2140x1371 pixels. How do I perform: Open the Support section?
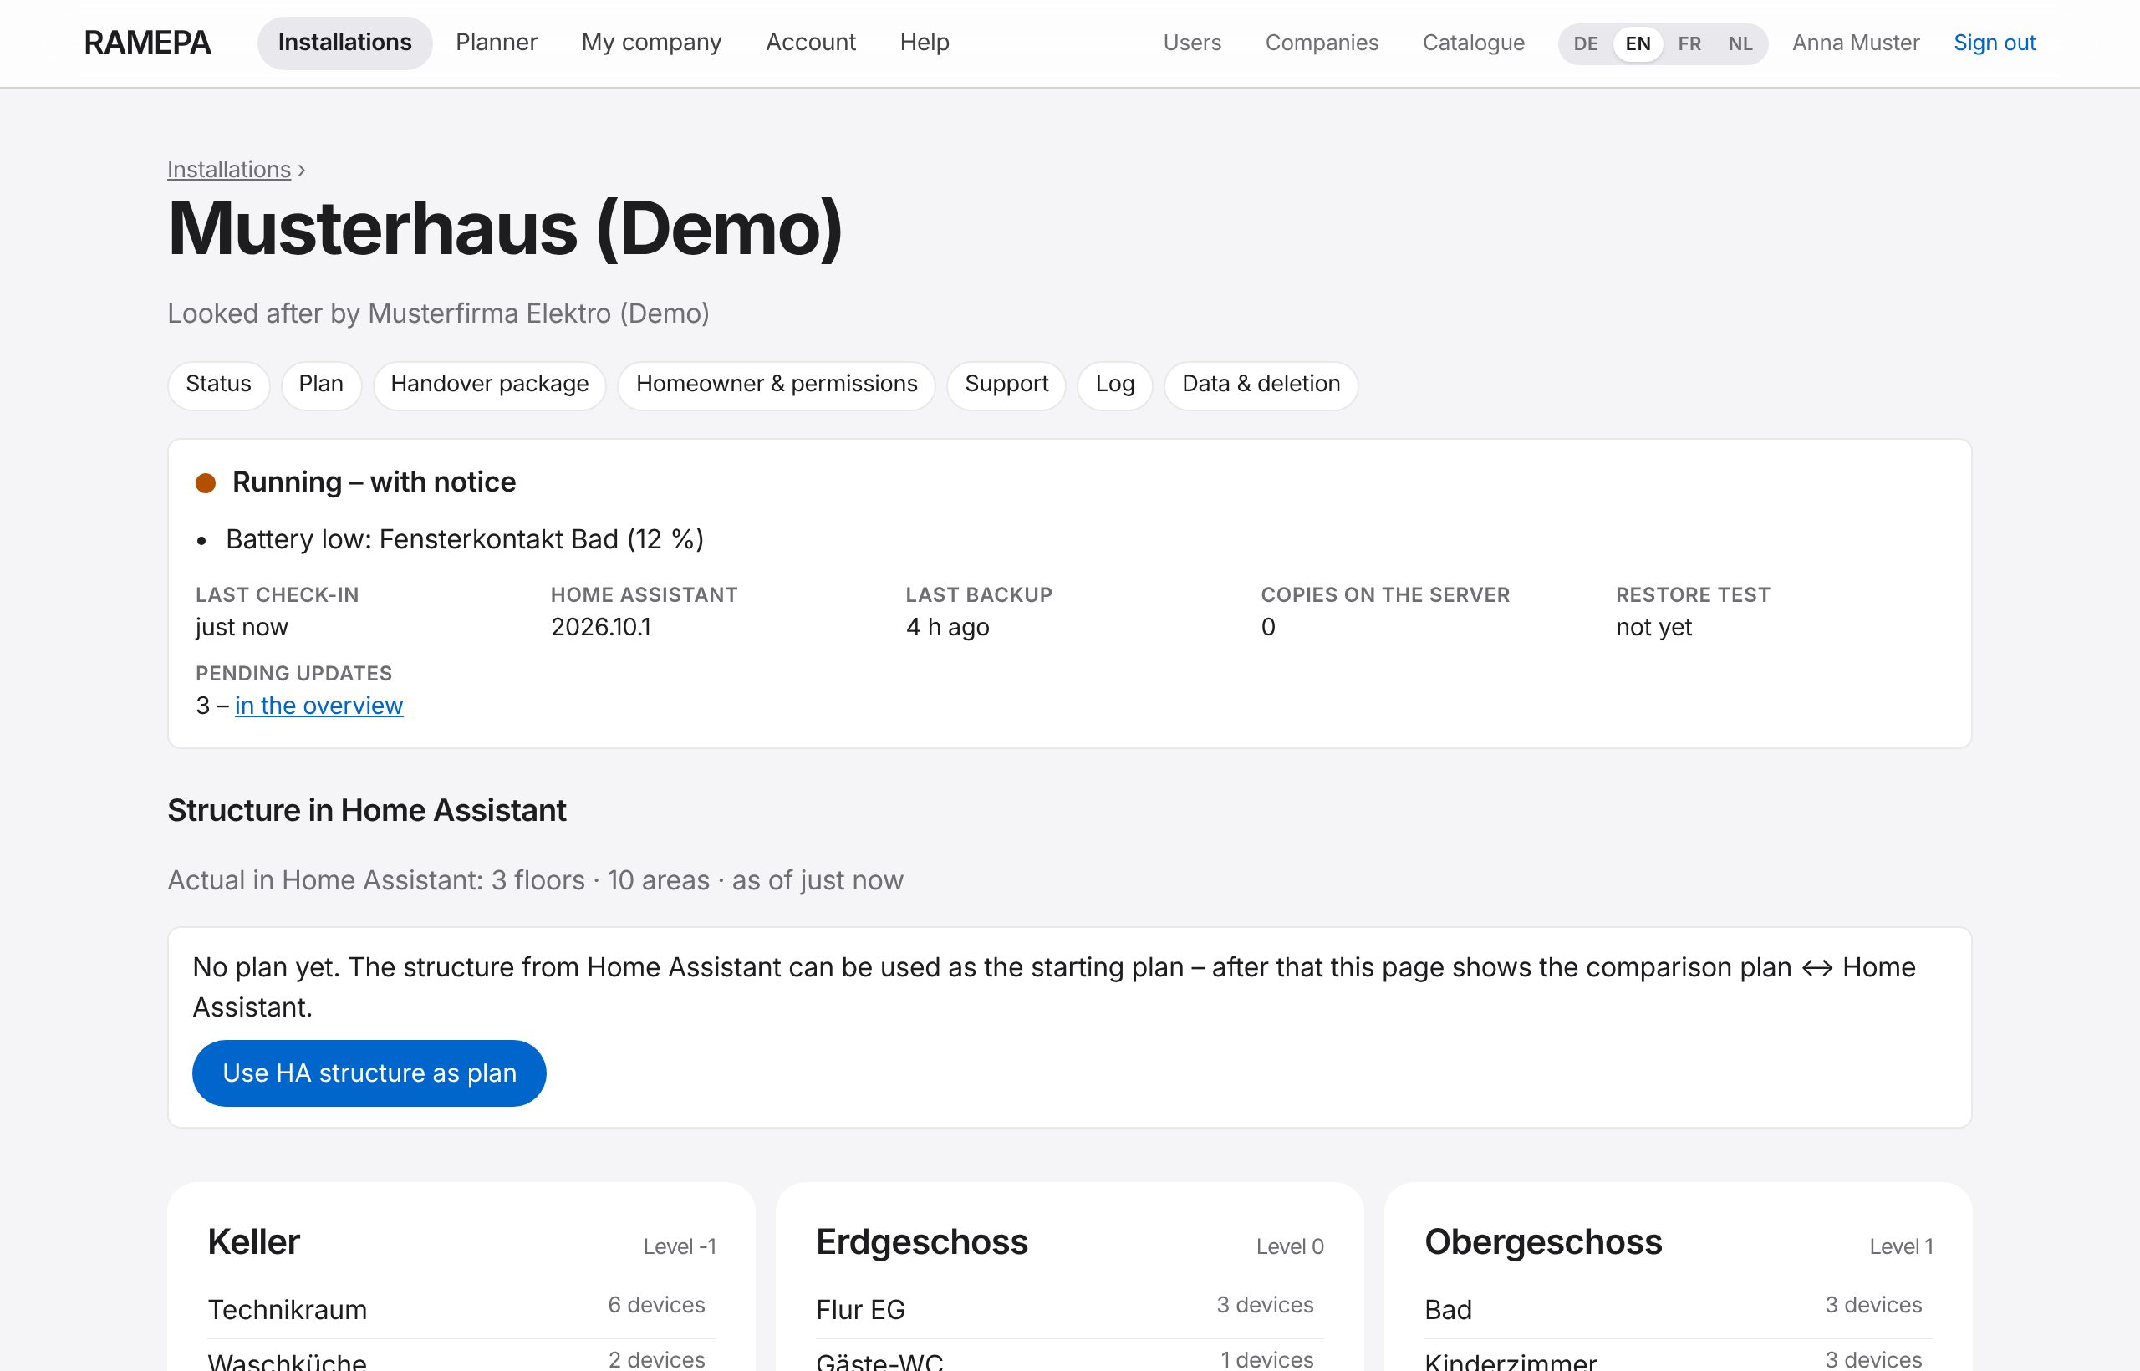[1006, 385]
